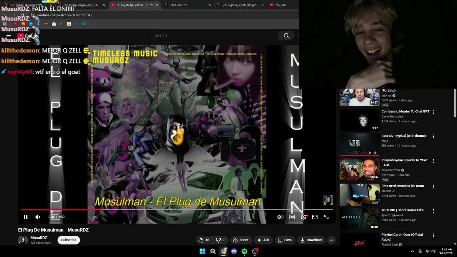Go to the YouTube home logo
This screenshot has height=257, width=457.
[x=28, y=35]
